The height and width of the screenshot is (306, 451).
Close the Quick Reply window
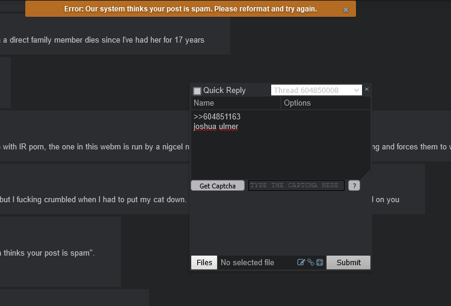[x=367, y=89]
